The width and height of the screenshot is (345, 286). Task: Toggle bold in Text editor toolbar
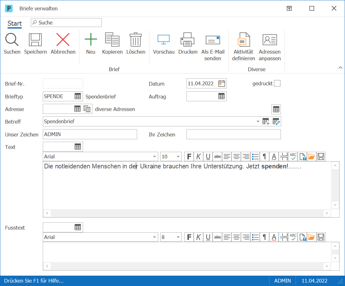click(189, 156)
